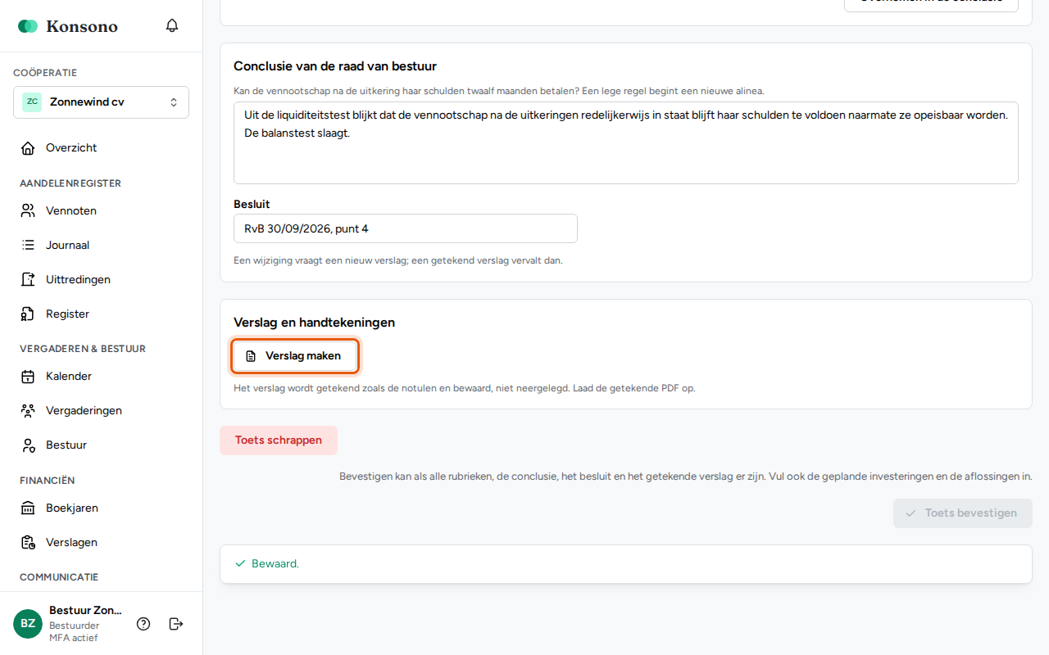Viewport: 1049px width, 655px height.
Task: Click the Vergaderingen group icon
Action: (28, 411)
